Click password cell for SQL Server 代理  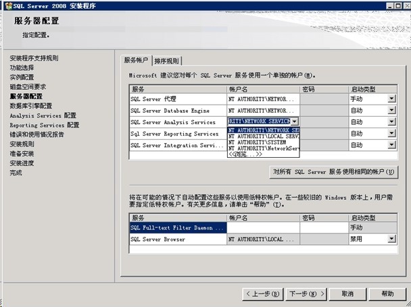(324, 99)
